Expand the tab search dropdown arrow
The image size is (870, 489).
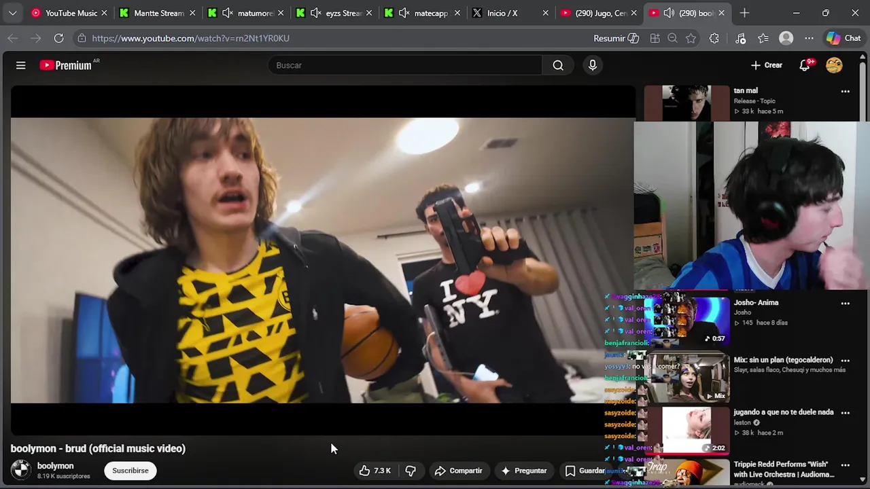12,13
